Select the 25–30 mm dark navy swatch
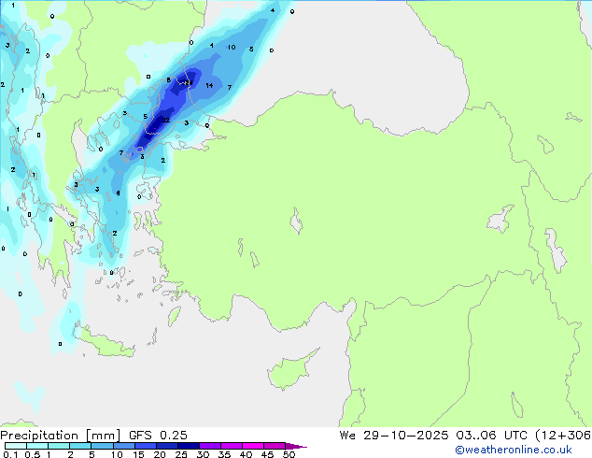 [188, 446]
